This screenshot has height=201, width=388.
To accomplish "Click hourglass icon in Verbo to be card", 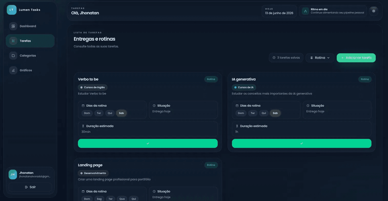I will [x=83, y=126].
